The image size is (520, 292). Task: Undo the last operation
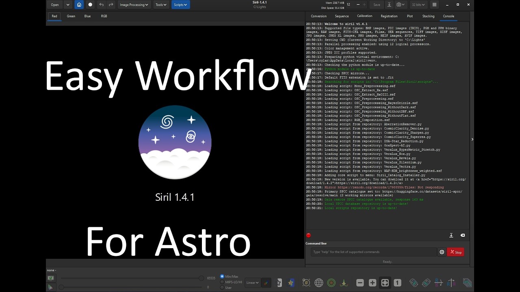102,4
